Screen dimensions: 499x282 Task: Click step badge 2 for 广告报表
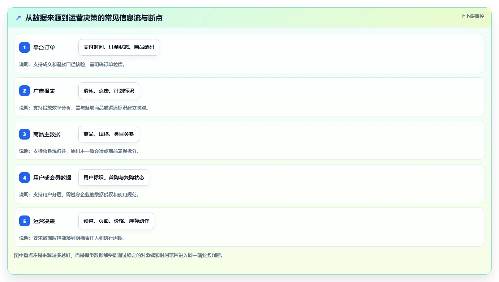pyautogui.click(x=25, y=91)
